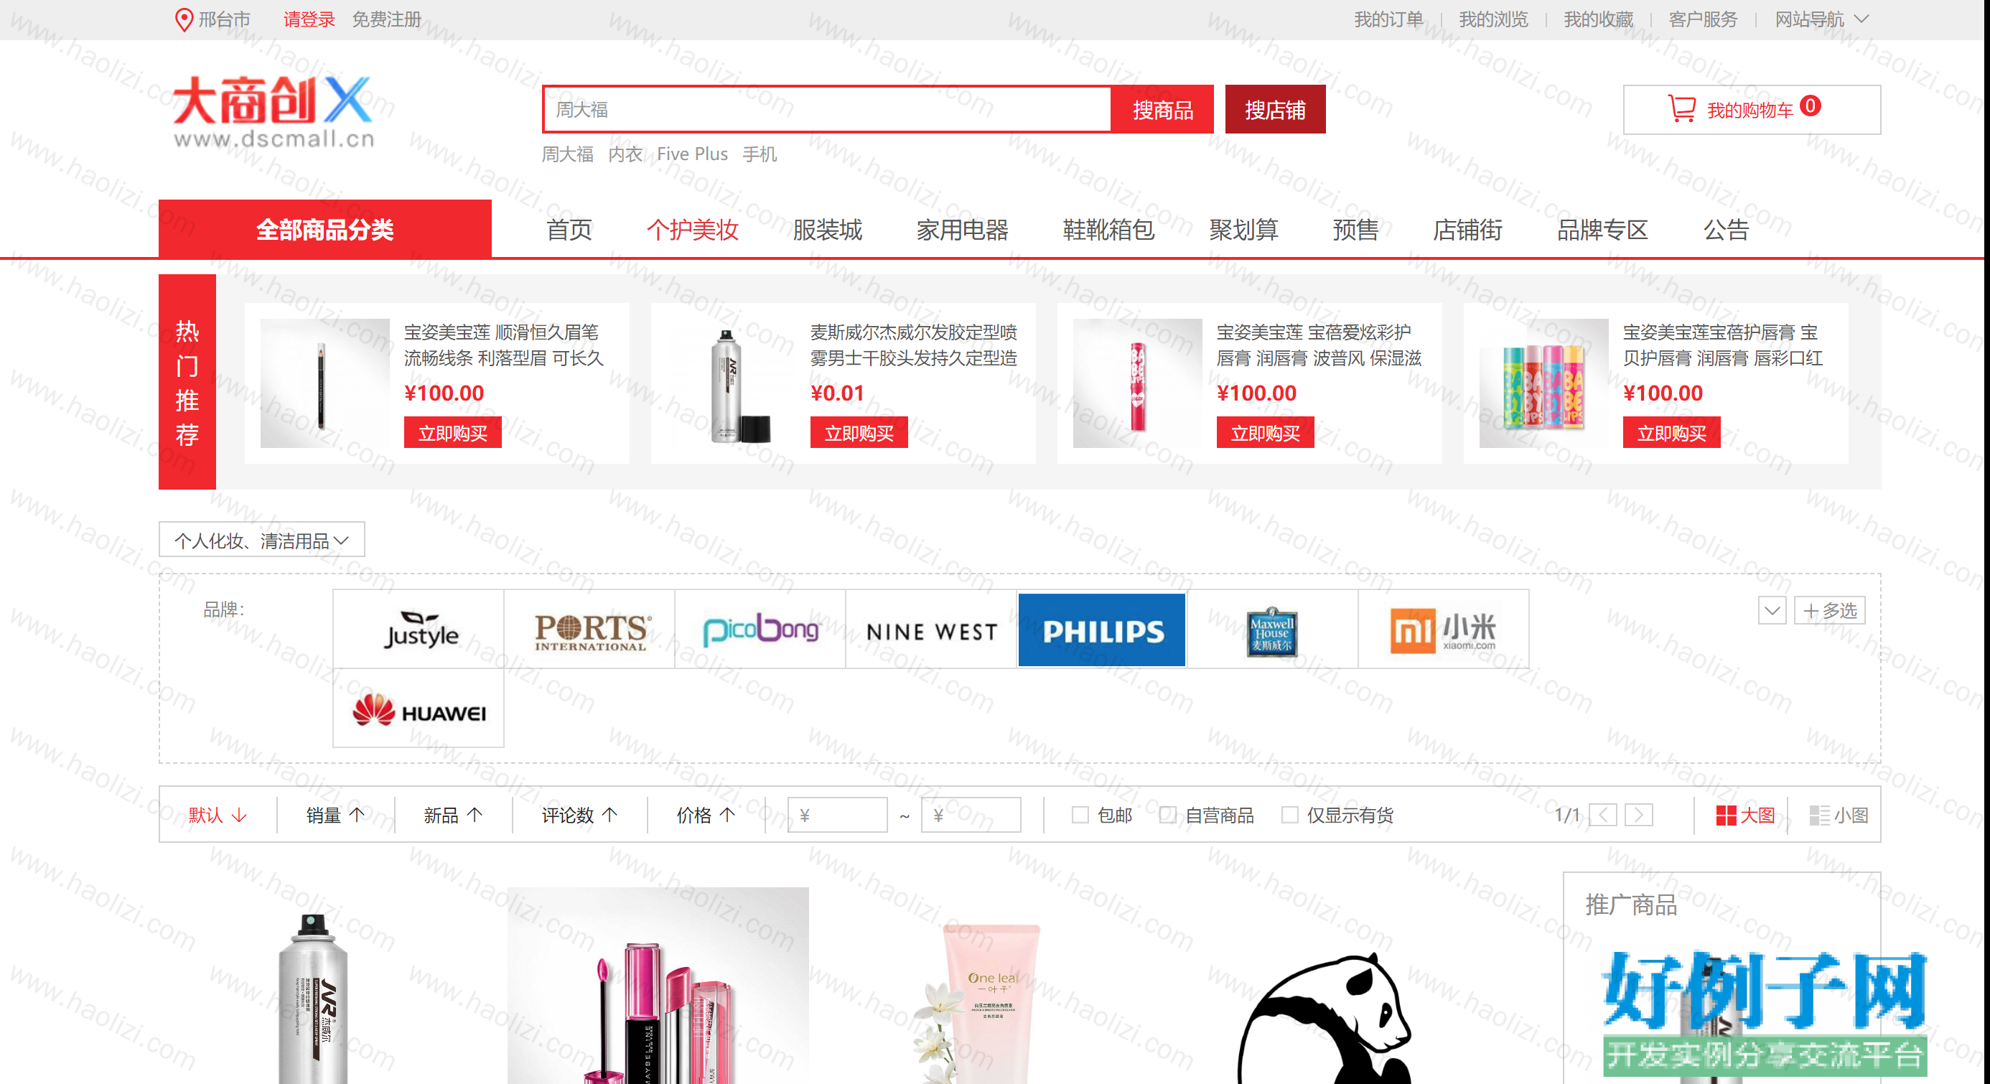Click the minimum price input field
This screenshot has width=1990, height=1084.
pyautogui.click(x=837, y=814)
